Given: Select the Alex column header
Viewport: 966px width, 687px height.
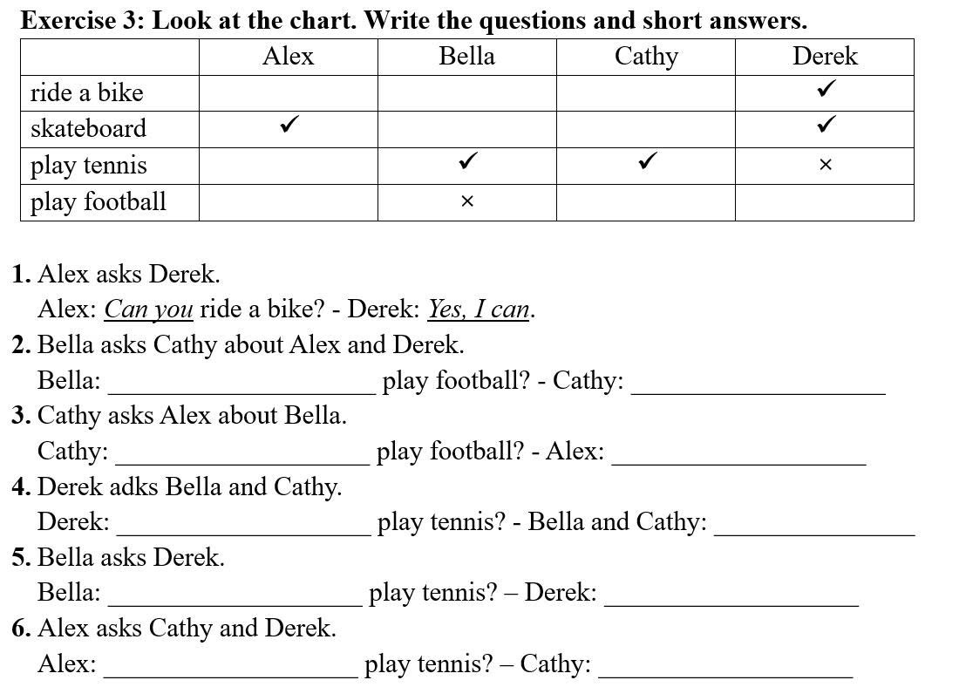Looking at the screenshot, I should point(288,57).
